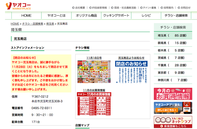Screen dimensions: 197x129
Task: Open ヤオコーとは navigation tab
Action: coord(56,16)
